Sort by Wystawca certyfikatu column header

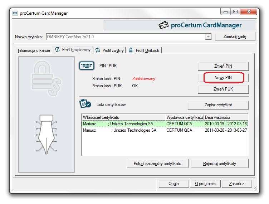point(185,117)
